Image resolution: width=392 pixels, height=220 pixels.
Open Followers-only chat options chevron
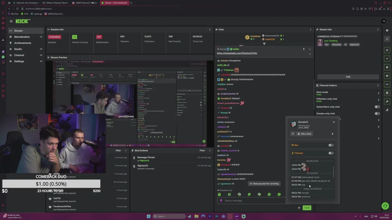tap(379, 100)
